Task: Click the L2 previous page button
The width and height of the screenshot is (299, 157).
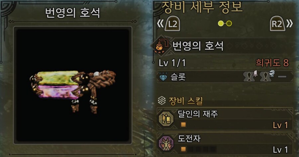Action: [172, 24]
